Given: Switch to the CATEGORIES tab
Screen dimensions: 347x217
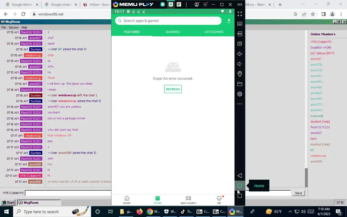Looking at the screenshot, I should tap(214, 32).
